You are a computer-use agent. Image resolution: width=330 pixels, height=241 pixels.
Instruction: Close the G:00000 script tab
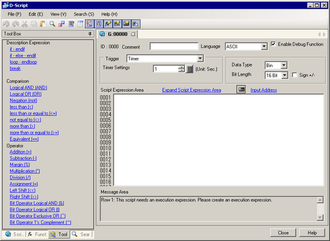(x=133, y=34)
